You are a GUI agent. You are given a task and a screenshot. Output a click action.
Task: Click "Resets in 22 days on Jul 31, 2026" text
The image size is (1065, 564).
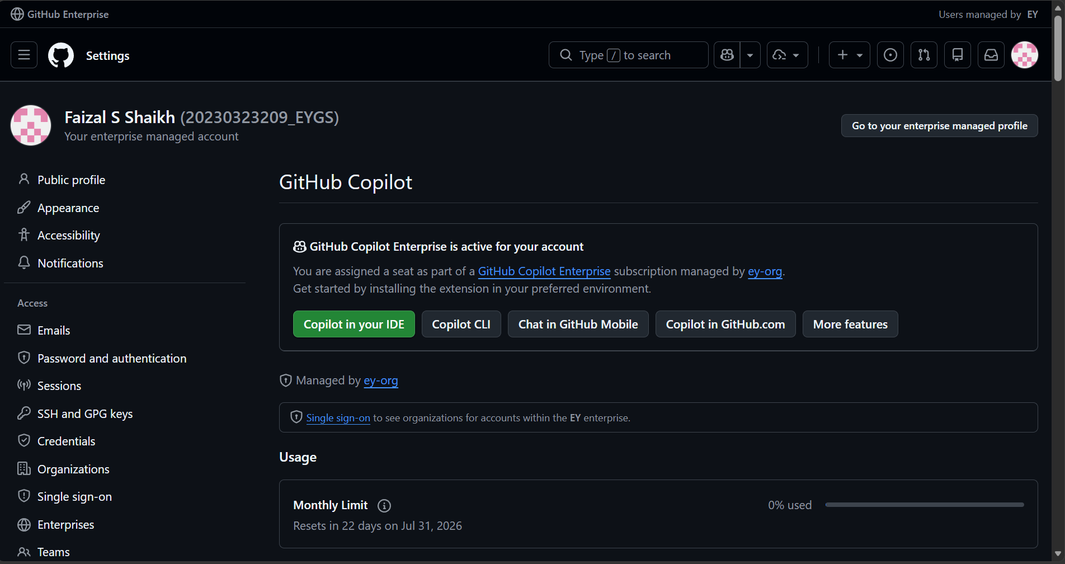point(378,526)
